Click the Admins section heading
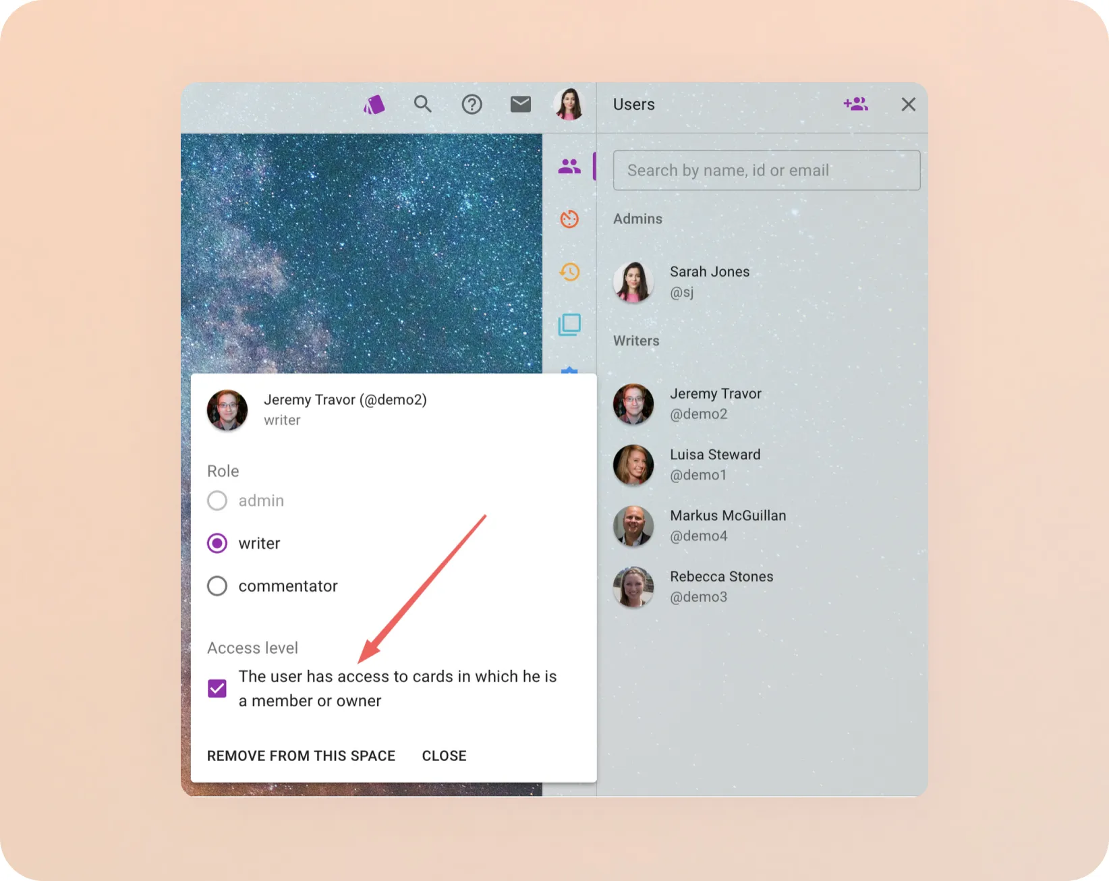The width and height of the screenshot is (1109, 881). (637, 219)
